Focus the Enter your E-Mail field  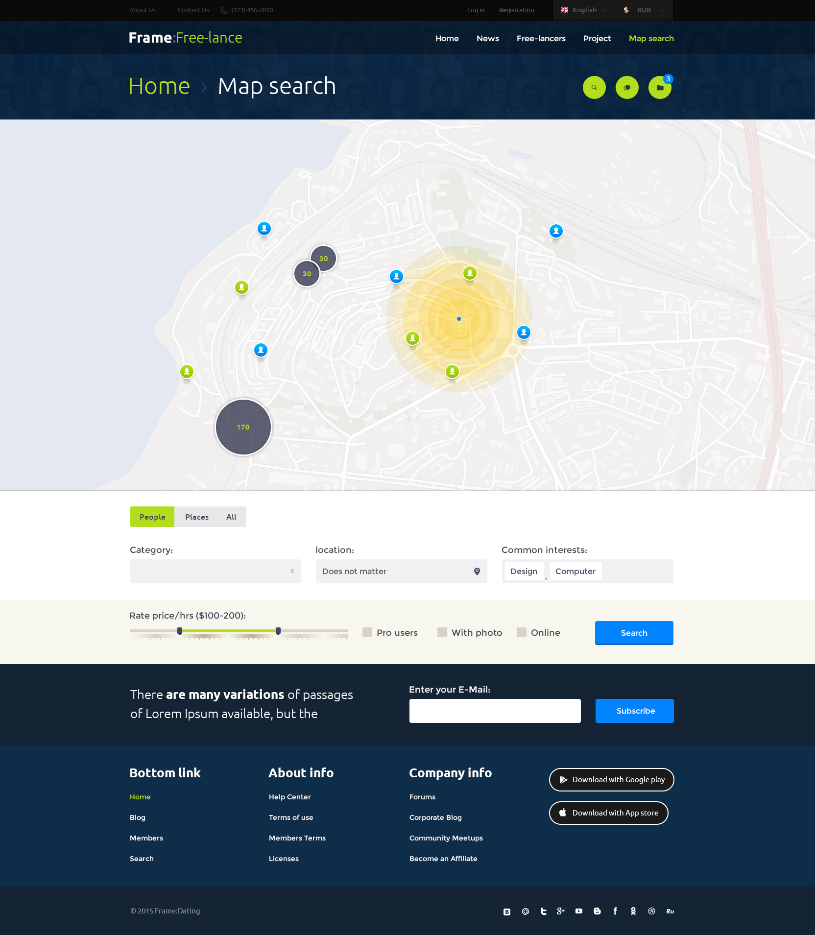coord(495,711)
